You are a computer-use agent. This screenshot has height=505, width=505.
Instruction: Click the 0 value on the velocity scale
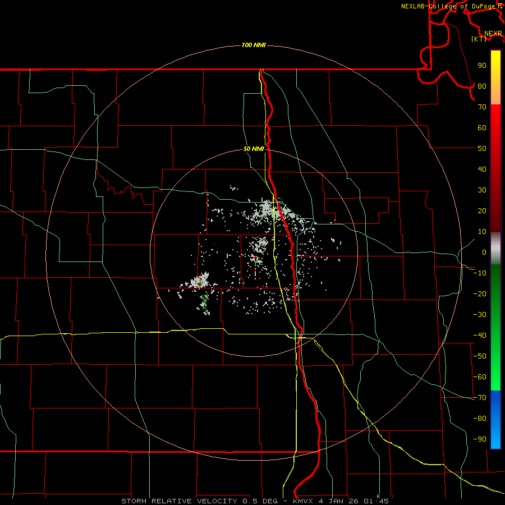pos(484,252)
